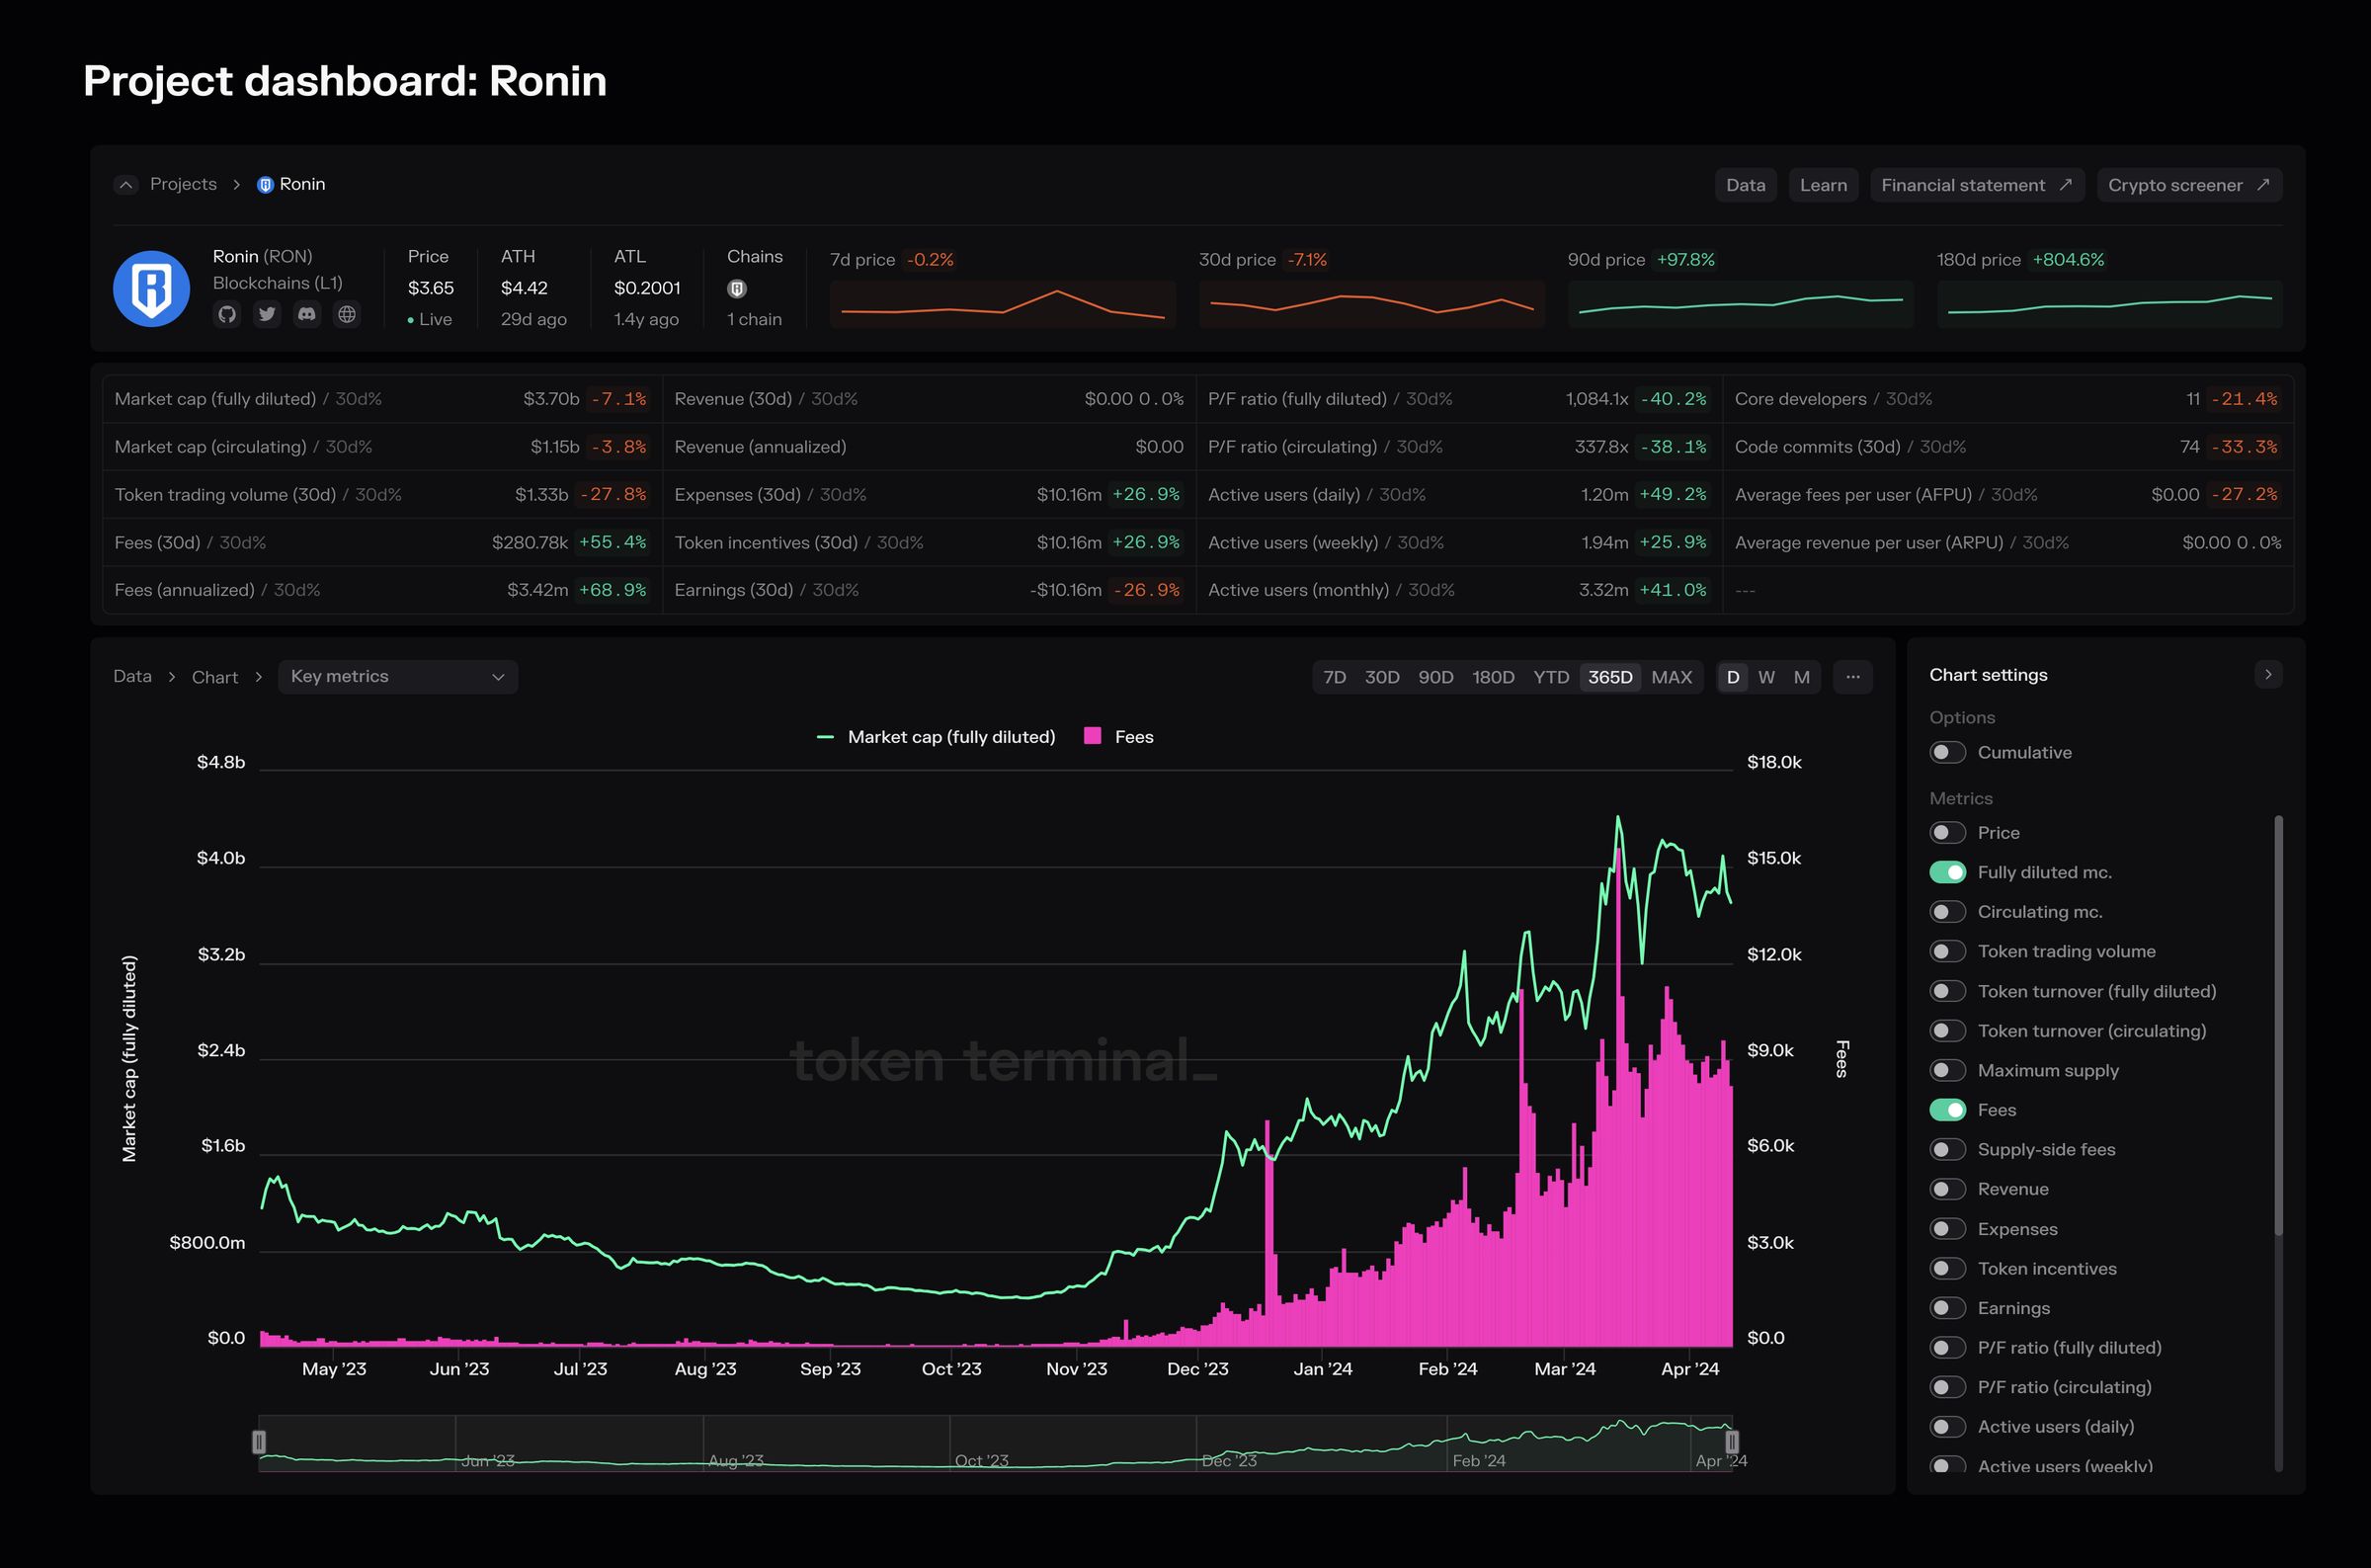Enable the Cumulative toggle
The height and width of the screenshot is (1568, 2371).
tap(1947, 752)
